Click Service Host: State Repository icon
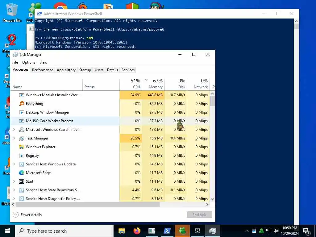Image resolution: width=316 pixels, height=237 pixels. 22,190
